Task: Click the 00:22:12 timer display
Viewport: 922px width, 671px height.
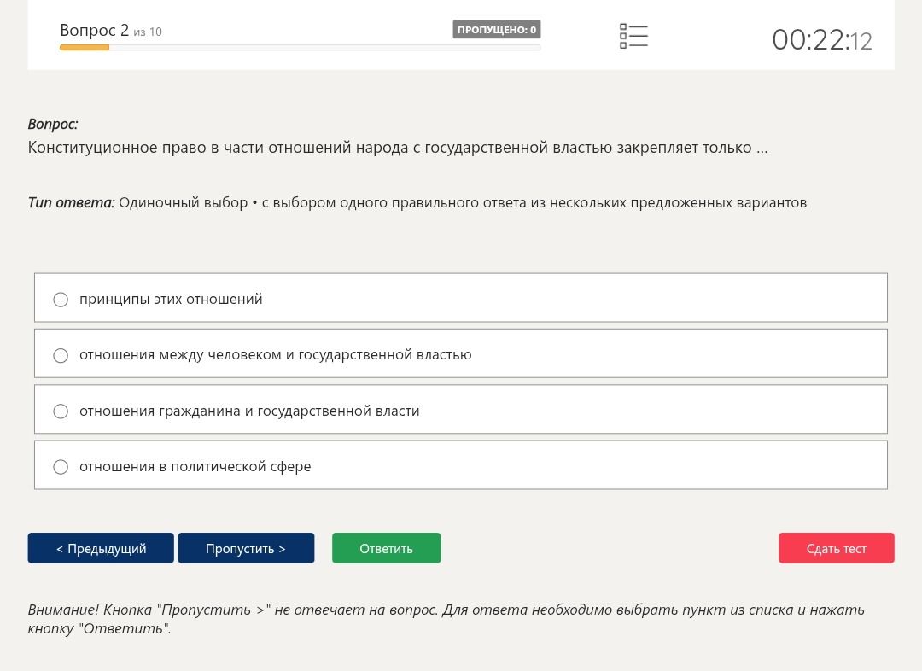Action: pyautogui.click(x=822, y=40)
